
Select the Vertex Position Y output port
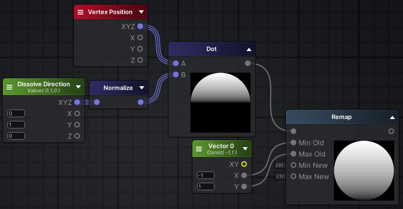click(x=140, y=49)
